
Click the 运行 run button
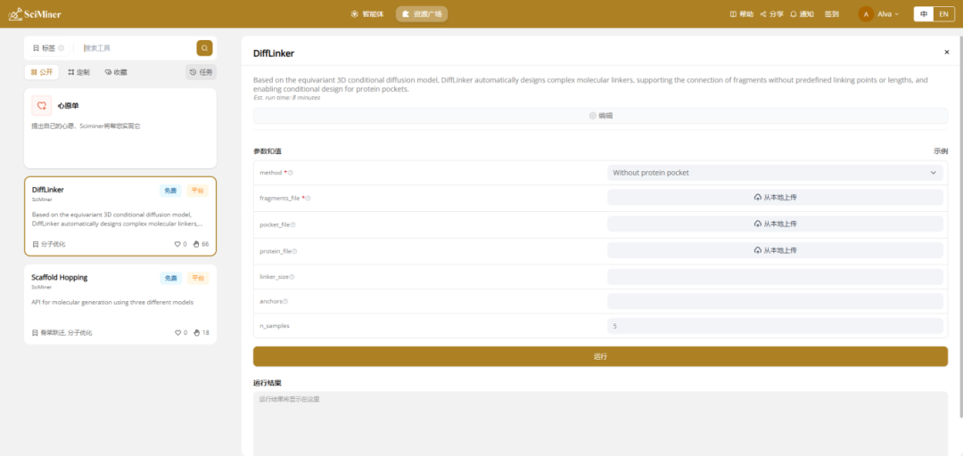(x=600, y=356)
